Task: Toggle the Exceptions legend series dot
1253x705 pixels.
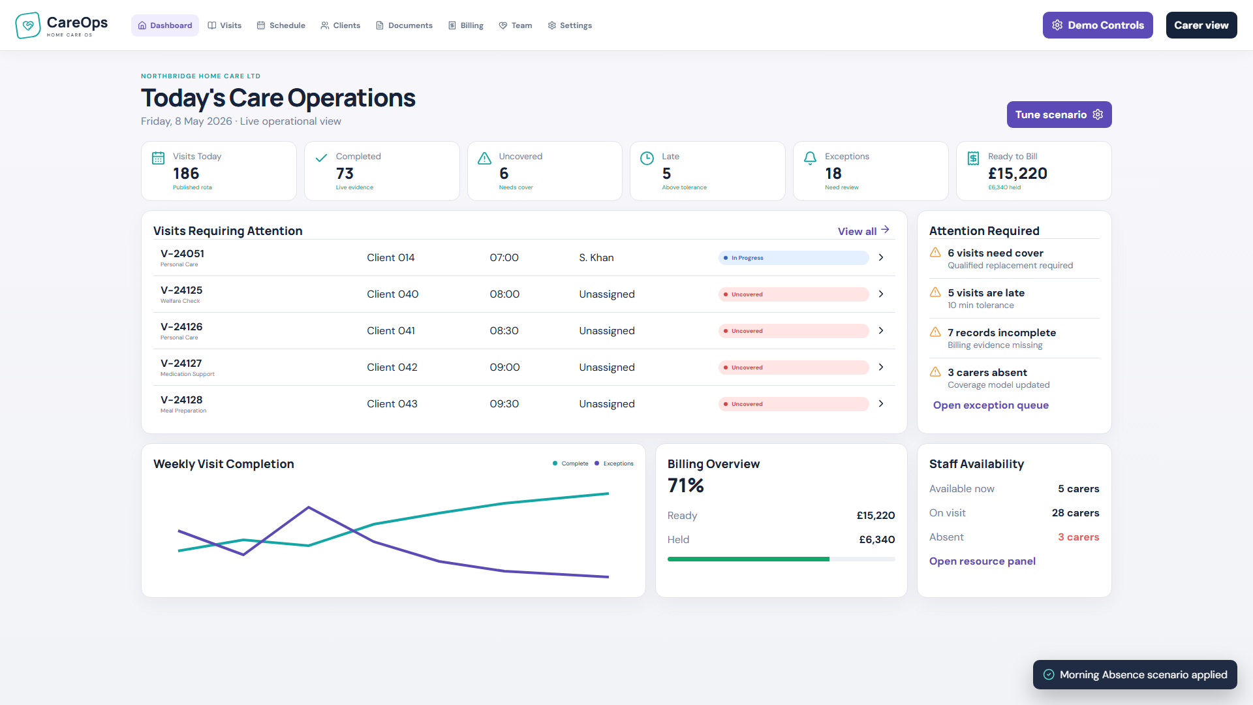Action: pyautogui.click(x=596, y=463)
